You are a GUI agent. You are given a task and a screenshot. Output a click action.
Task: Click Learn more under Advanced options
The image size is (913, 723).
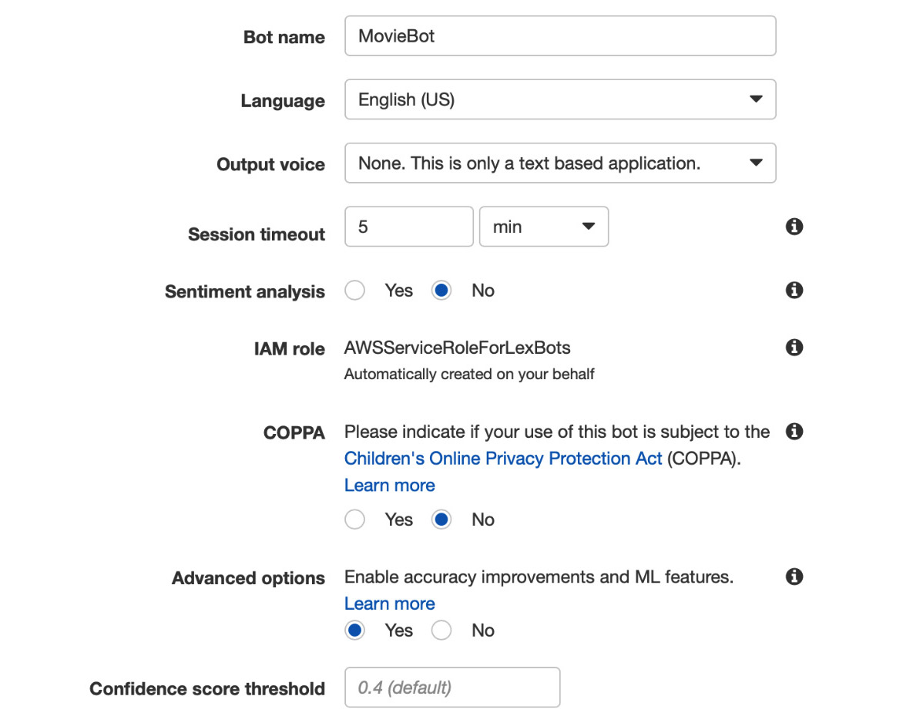click(x=390, y=604)
